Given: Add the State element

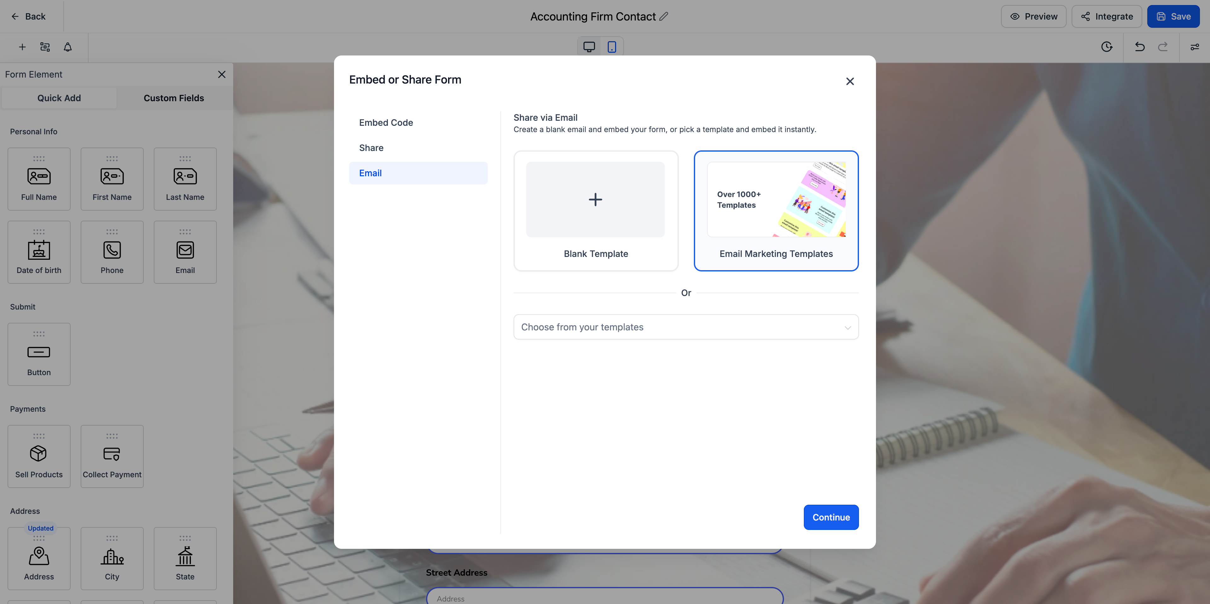Looking at the screenshot, I should point(185,558).
